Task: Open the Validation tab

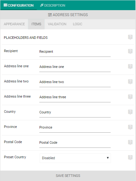Action: (57, 24)
